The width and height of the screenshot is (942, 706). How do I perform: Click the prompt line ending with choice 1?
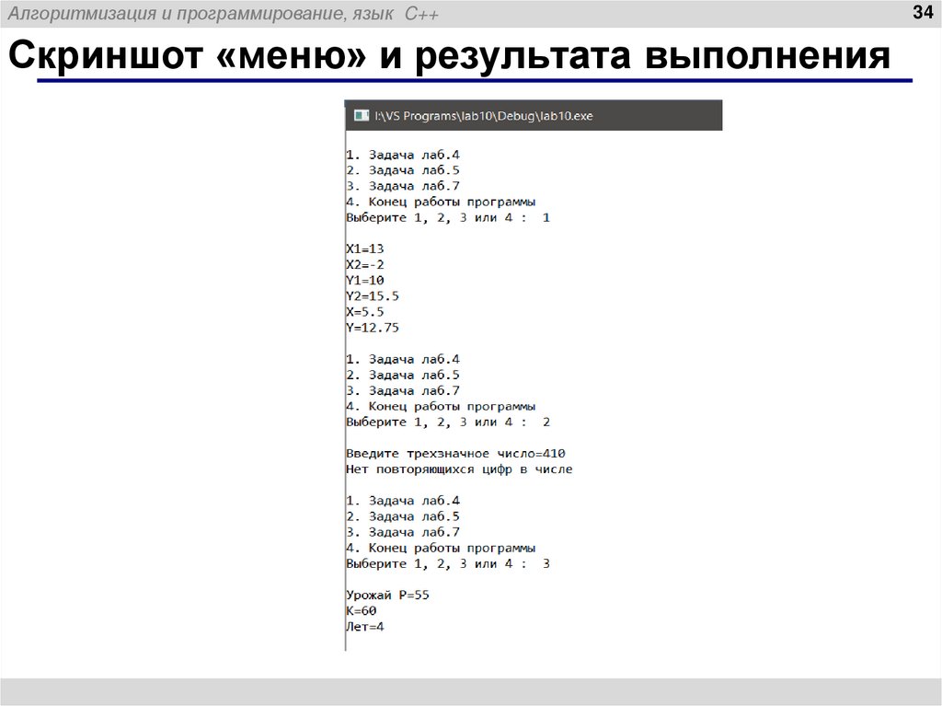[448, 218]
